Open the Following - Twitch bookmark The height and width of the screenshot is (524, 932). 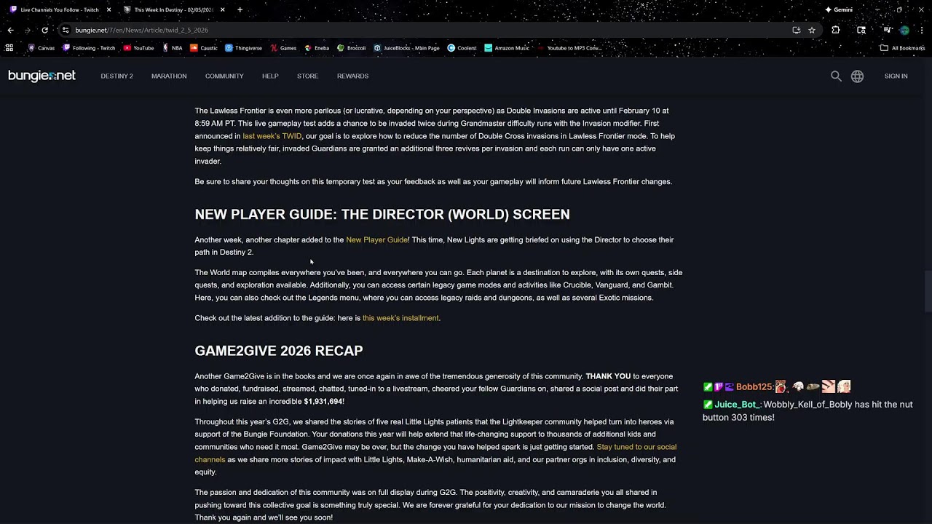pos(89,48)
